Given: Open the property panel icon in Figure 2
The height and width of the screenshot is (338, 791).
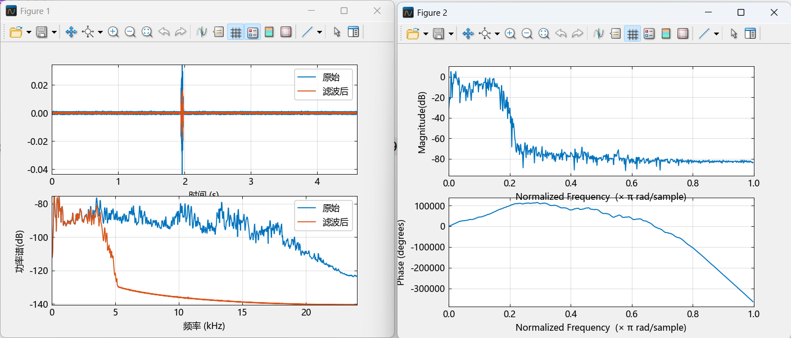Looking at the screenshot, I should [750, 34].
